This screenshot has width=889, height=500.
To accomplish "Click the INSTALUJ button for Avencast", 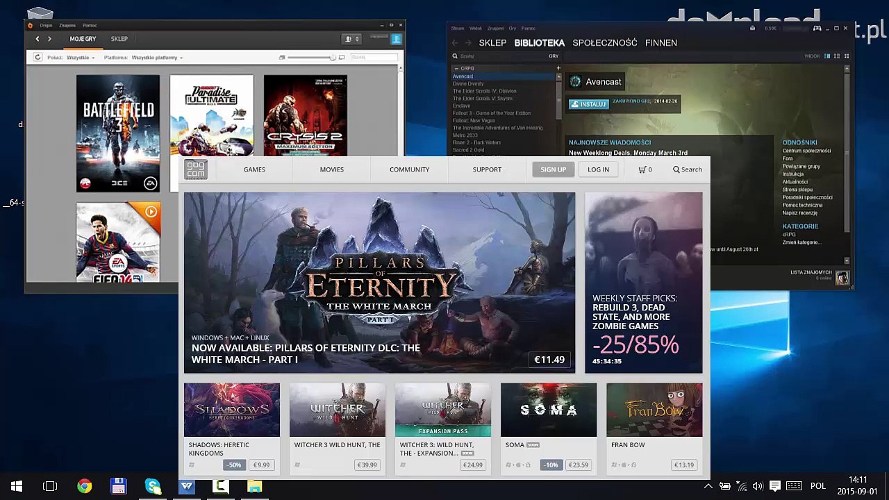I will pos(588,104).
